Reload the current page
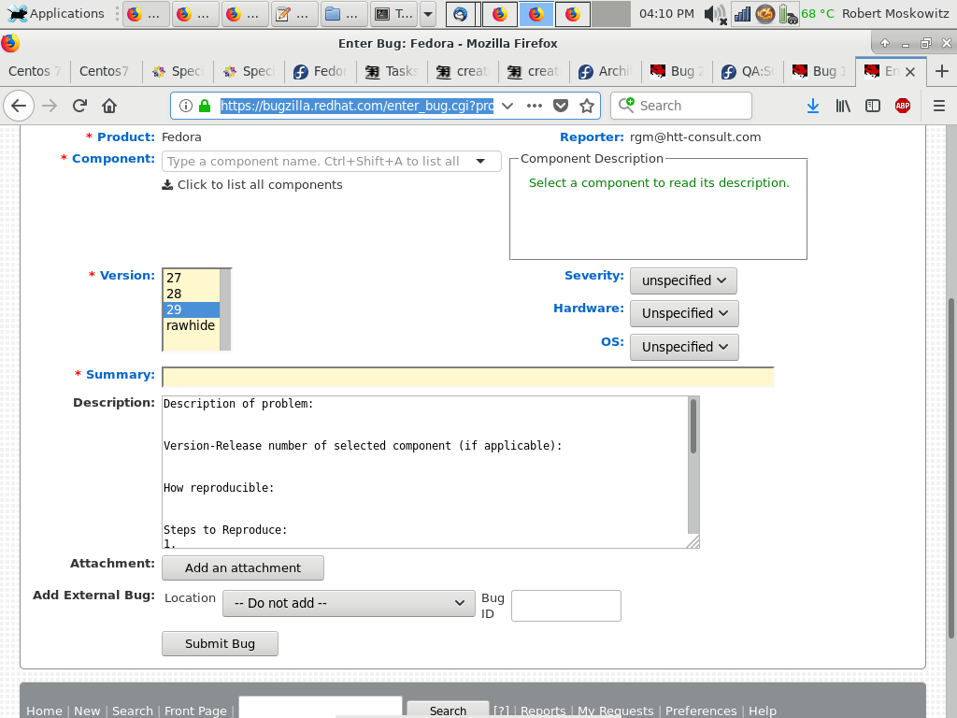The image size is (957, 718). point(79,106)
